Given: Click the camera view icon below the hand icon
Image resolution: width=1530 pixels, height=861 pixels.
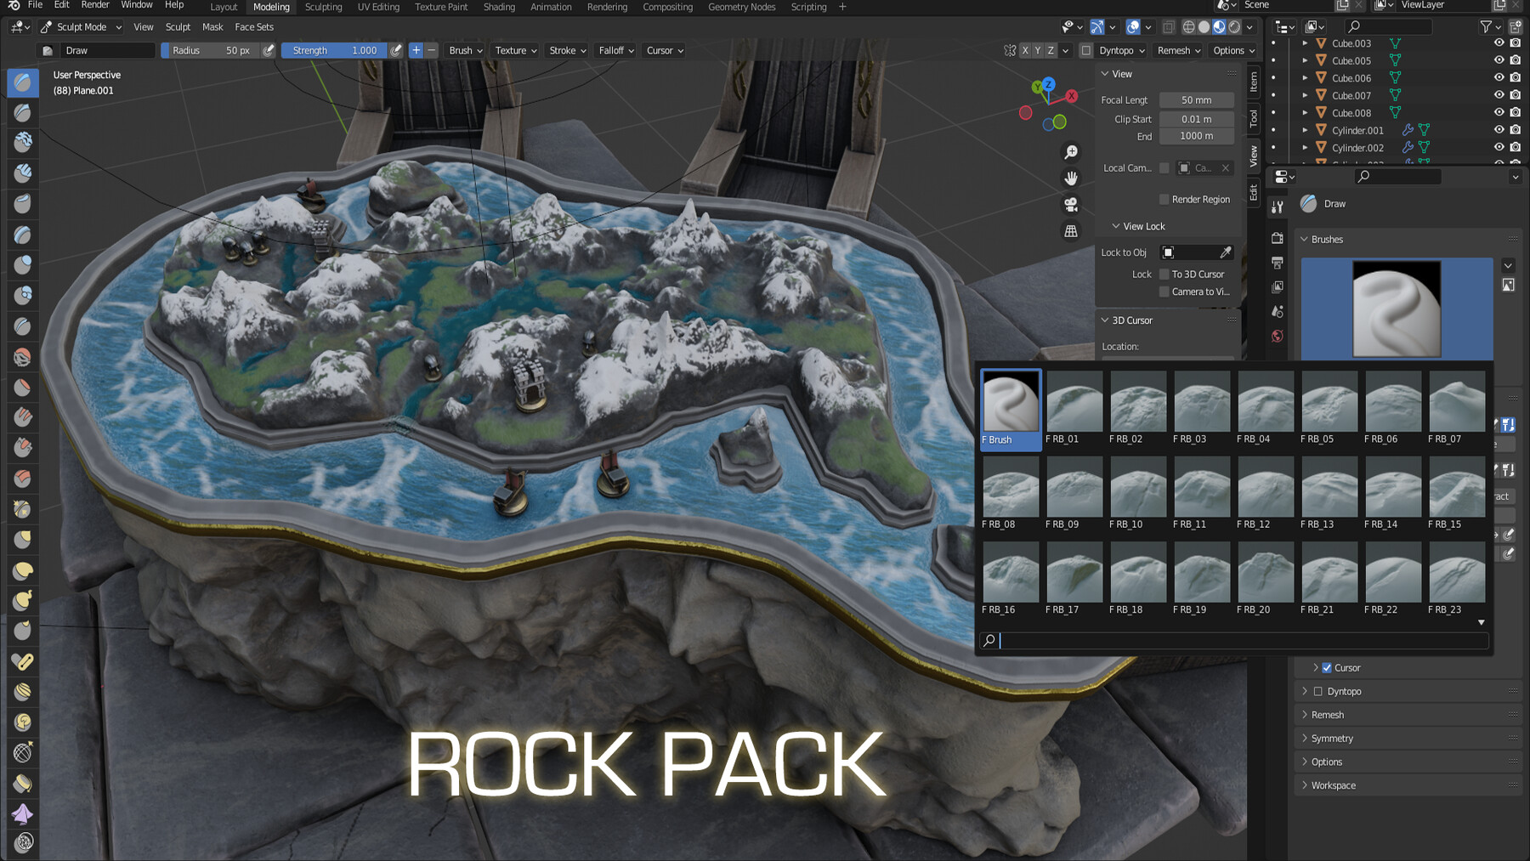Looking at the screenshot, I should 1071,204.
